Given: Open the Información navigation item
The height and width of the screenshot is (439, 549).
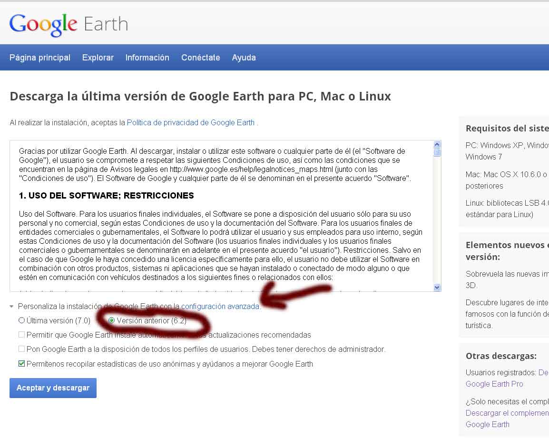Looking at the screenshot, I should click(147, 58).
